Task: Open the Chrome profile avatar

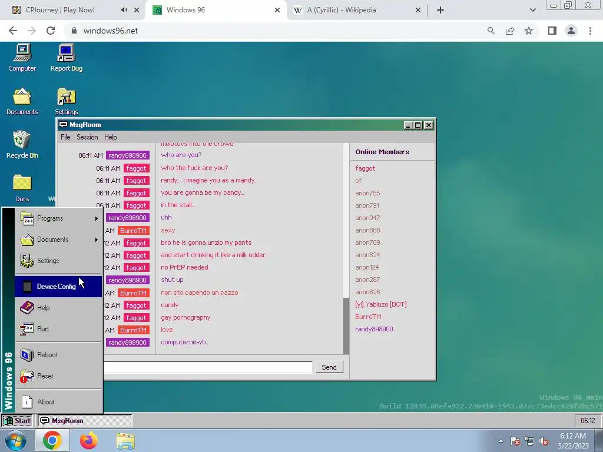Action: click(571, 31)
